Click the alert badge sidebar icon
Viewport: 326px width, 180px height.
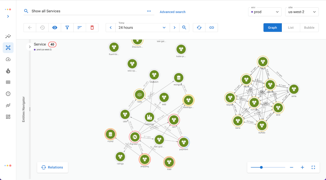[x=8, y=94]
